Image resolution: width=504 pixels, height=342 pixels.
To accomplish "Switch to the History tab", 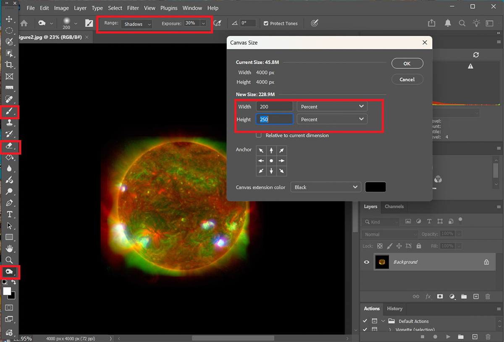I will [x=394, y=308].
